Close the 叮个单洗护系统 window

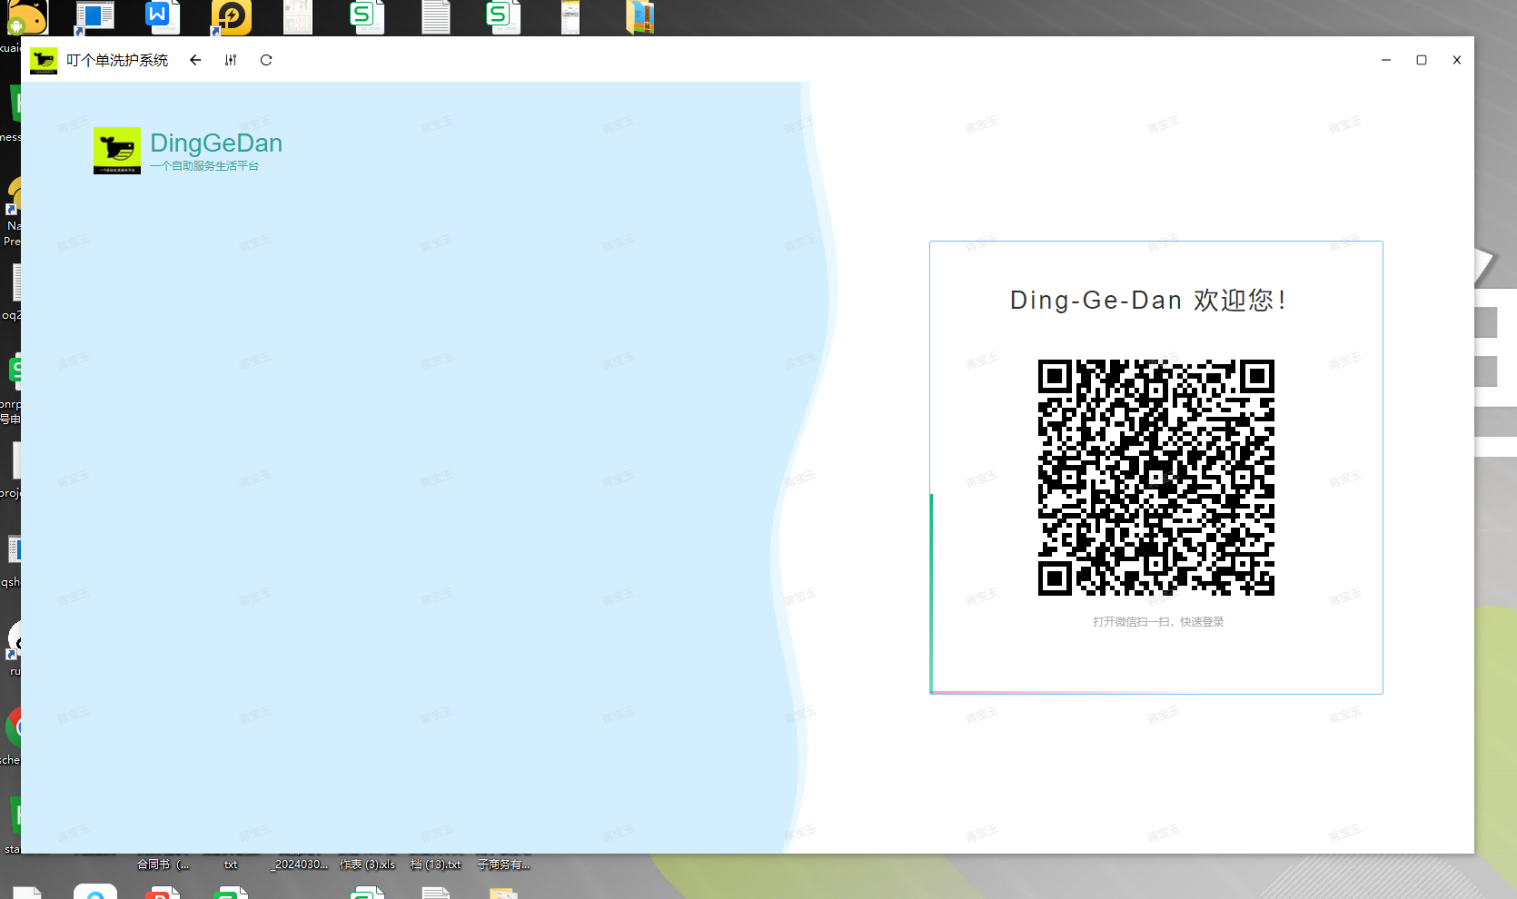click(1457, 60)
